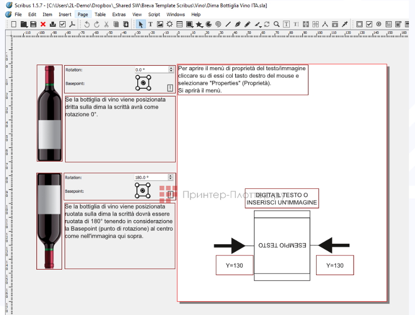415x315 pixels.
Task: Activate the Rotate Item tool
Action: click(267, 24)
